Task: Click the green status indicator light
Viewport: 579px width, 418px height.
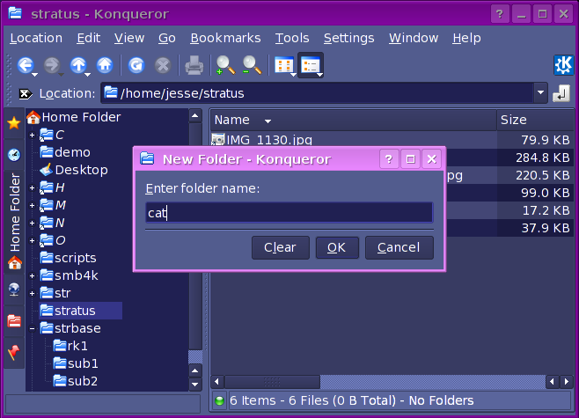Action: tap(219, 400)
